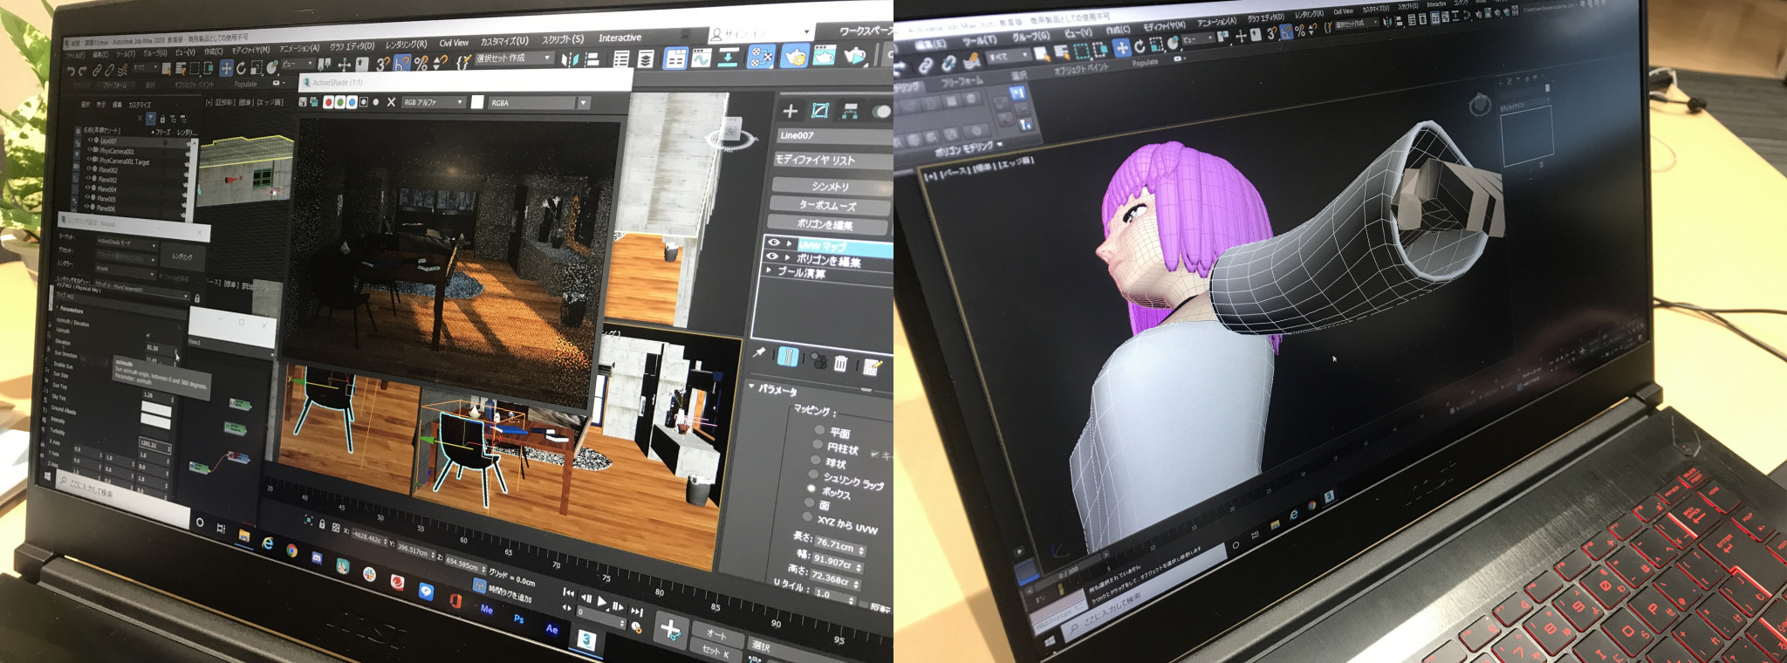Open カスタマイズ(U) menu on left screen

(x=504, y=41)
